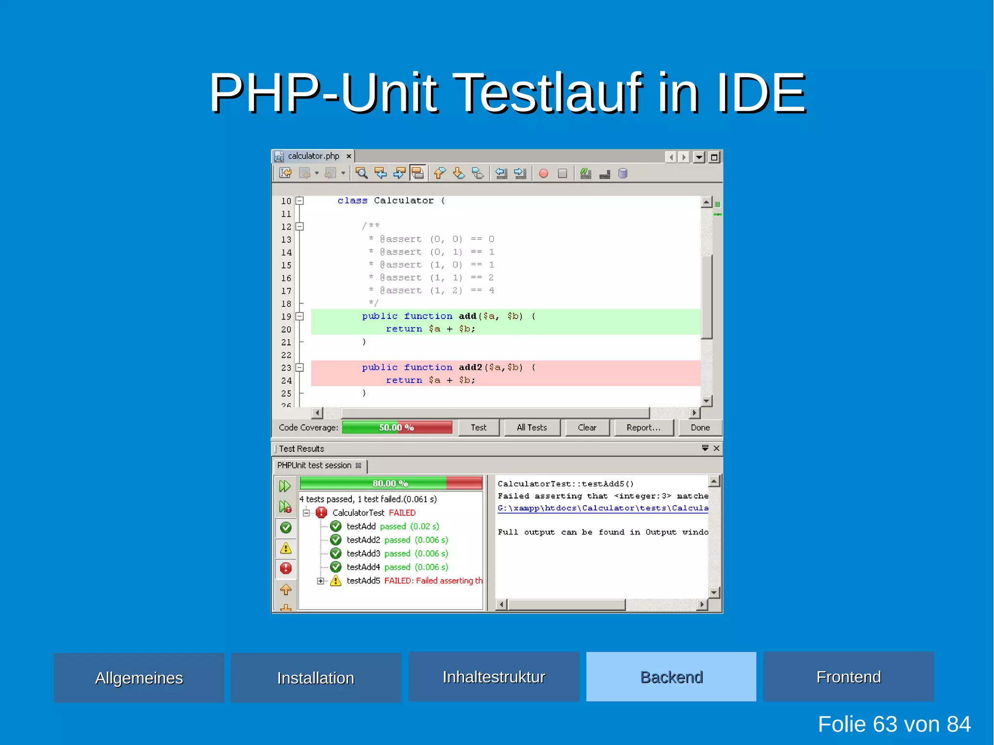Click red Start Macro Recording icon

544,173
